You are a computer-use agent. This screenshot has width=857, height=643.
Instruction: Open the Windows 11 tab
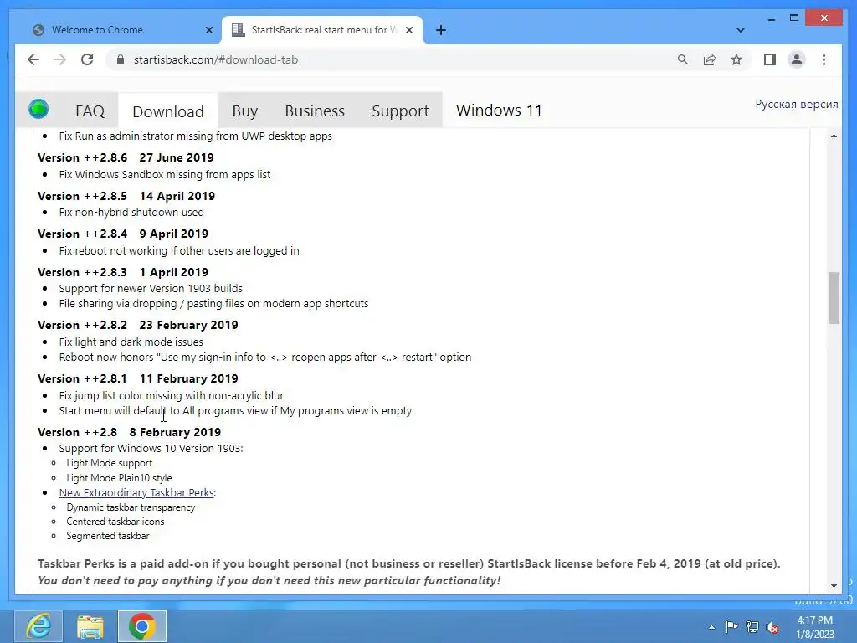click(499, 110)
